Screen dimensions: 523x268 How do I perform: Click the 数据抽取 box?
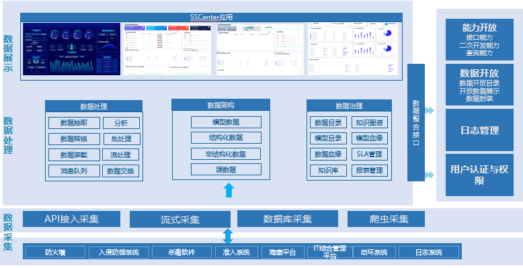pyautogui.click(x=74, y=123)
